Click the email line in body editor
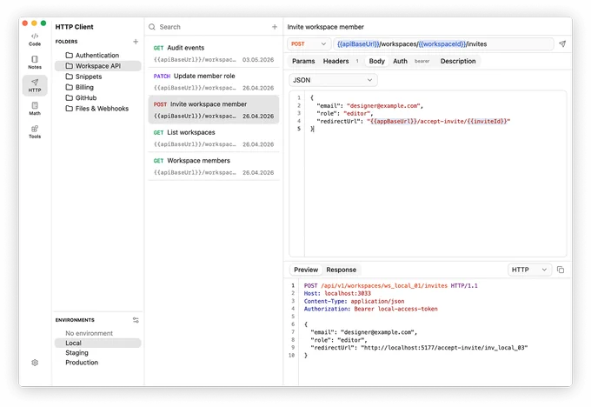Screen dimensions: 591x407 tap(369, 106)
